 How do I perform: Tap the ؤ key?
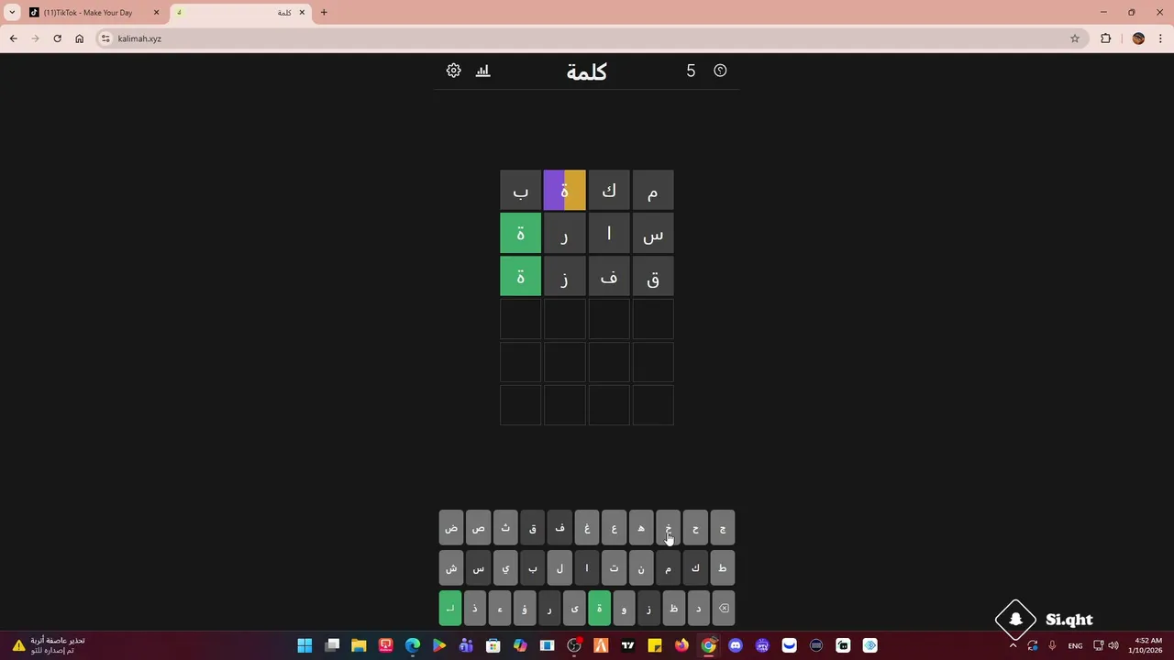525,609
